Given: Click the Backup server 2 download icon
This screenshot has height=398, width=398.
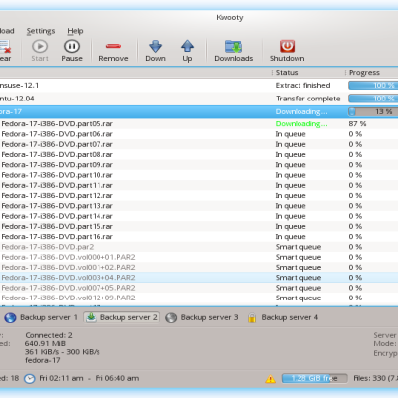Looking at the screenshot, I should [91, 317].
